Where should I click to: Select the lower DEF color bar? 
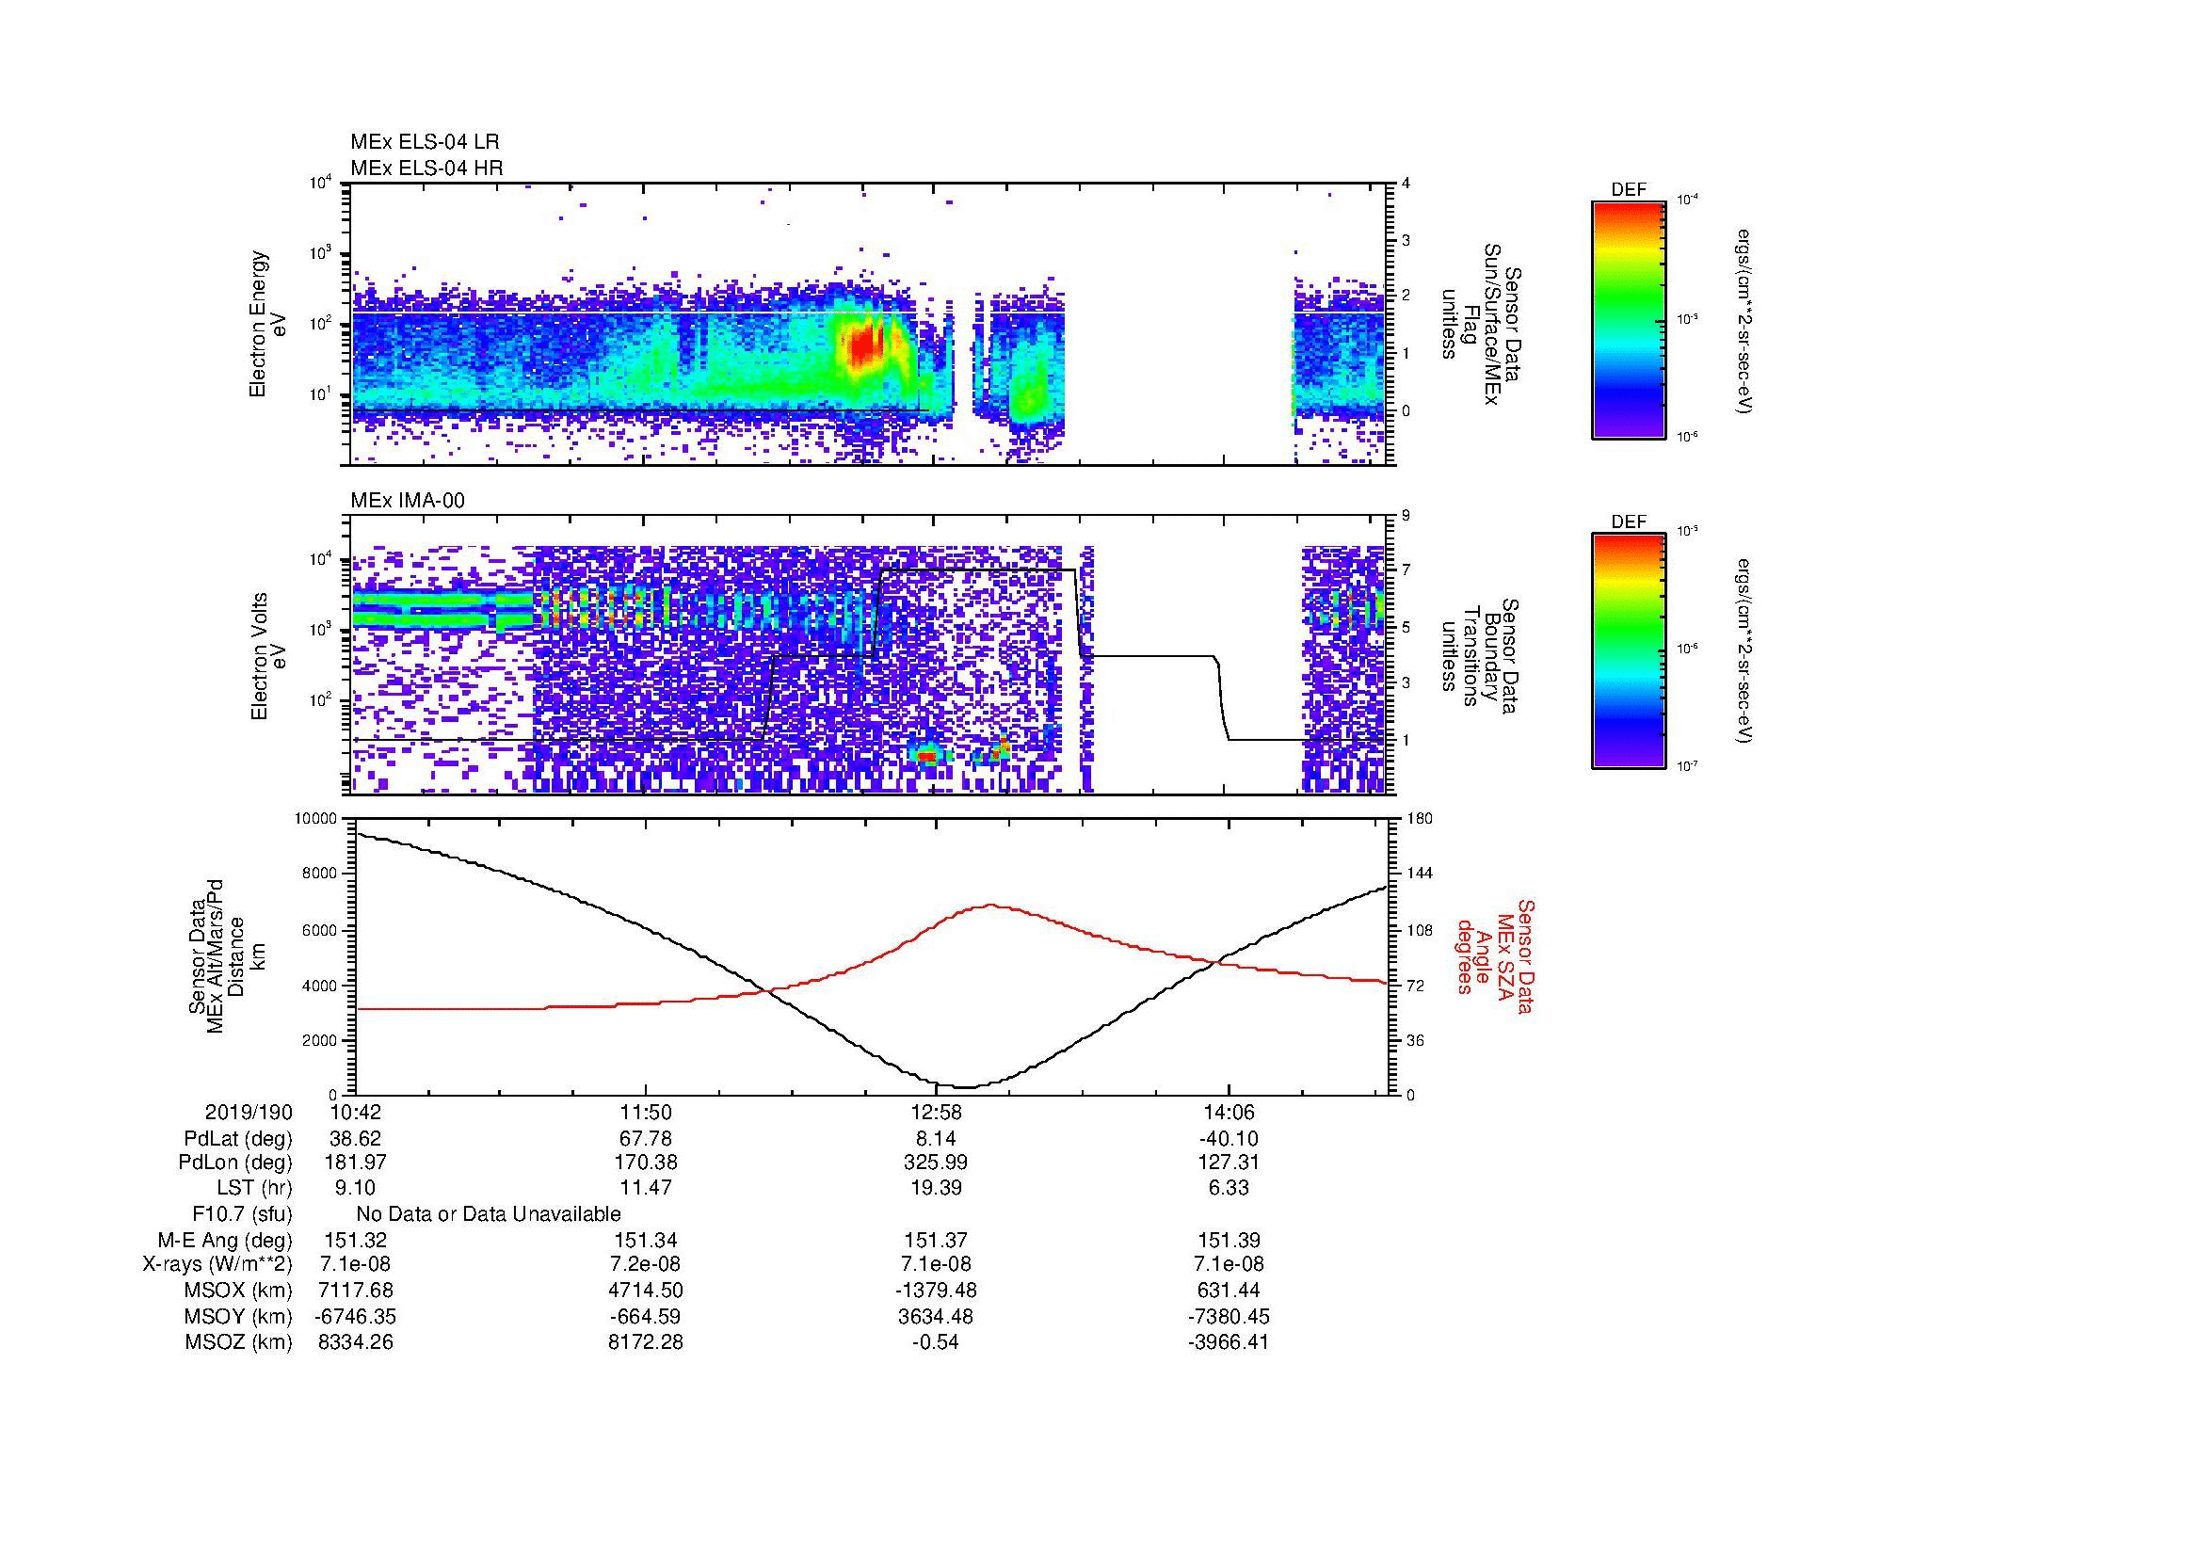point(1629,651)
